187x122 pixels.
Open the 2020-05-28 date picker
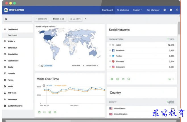tap(59, 19)
